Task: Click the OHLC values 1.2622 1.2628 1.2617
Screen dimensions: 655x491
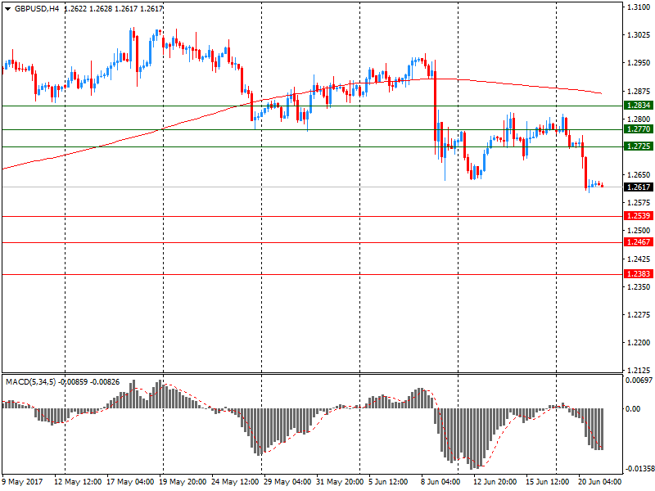Action: click(x=101, y=9)
